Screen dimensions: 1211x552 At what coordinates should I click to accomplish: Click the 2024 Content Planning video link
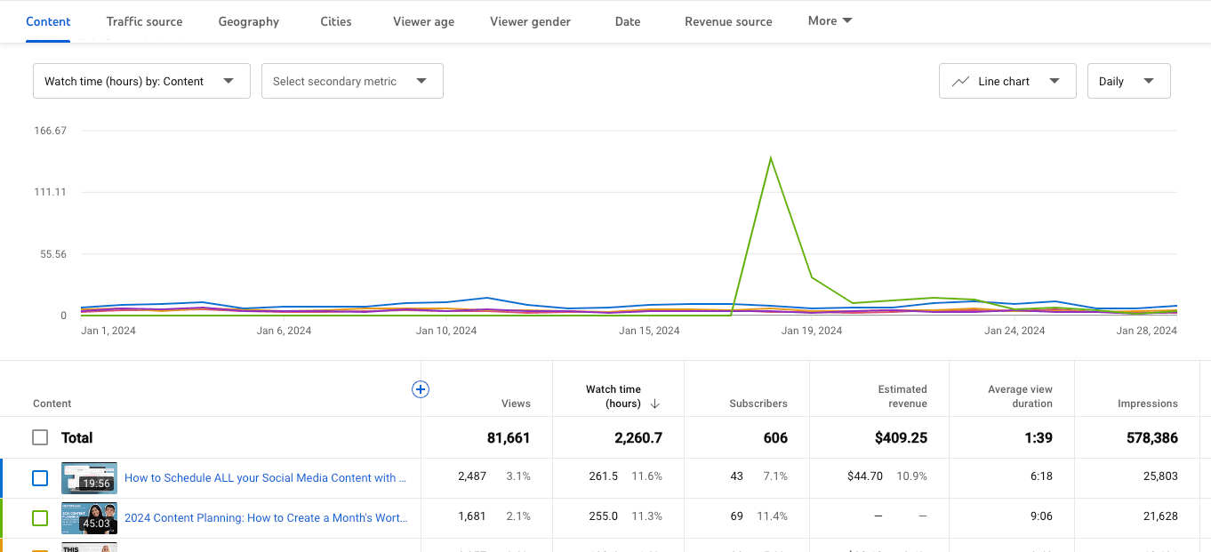click(x=265, y=518)
